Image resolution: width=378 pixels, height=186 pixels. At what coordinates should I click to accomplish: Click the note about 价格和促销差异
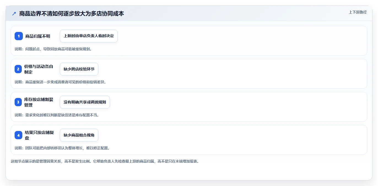[60, 82]
